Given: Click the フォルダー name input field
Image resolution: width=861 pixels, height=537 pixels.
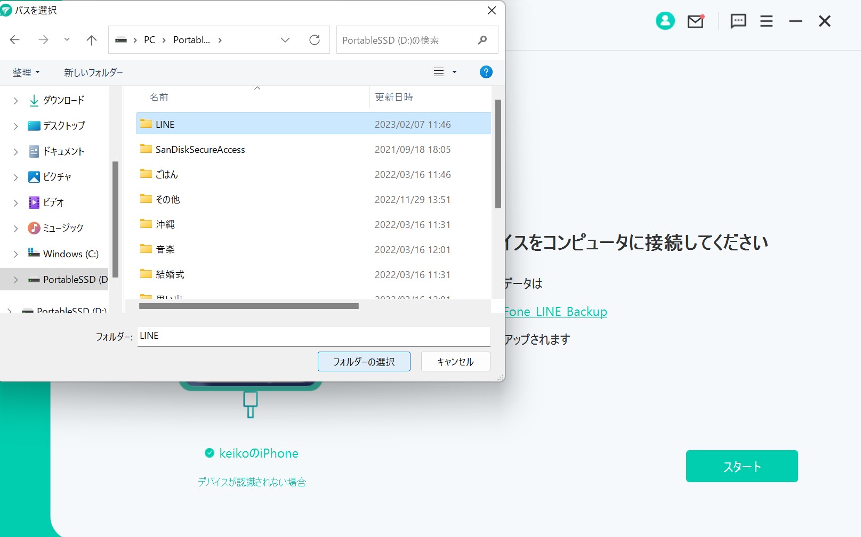Looking at the screenshot, I should pyautogui.click(x=313, y=336).
